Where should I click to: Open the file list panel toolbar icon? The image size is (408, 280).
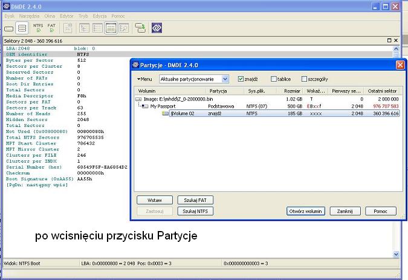click(97, 28)
